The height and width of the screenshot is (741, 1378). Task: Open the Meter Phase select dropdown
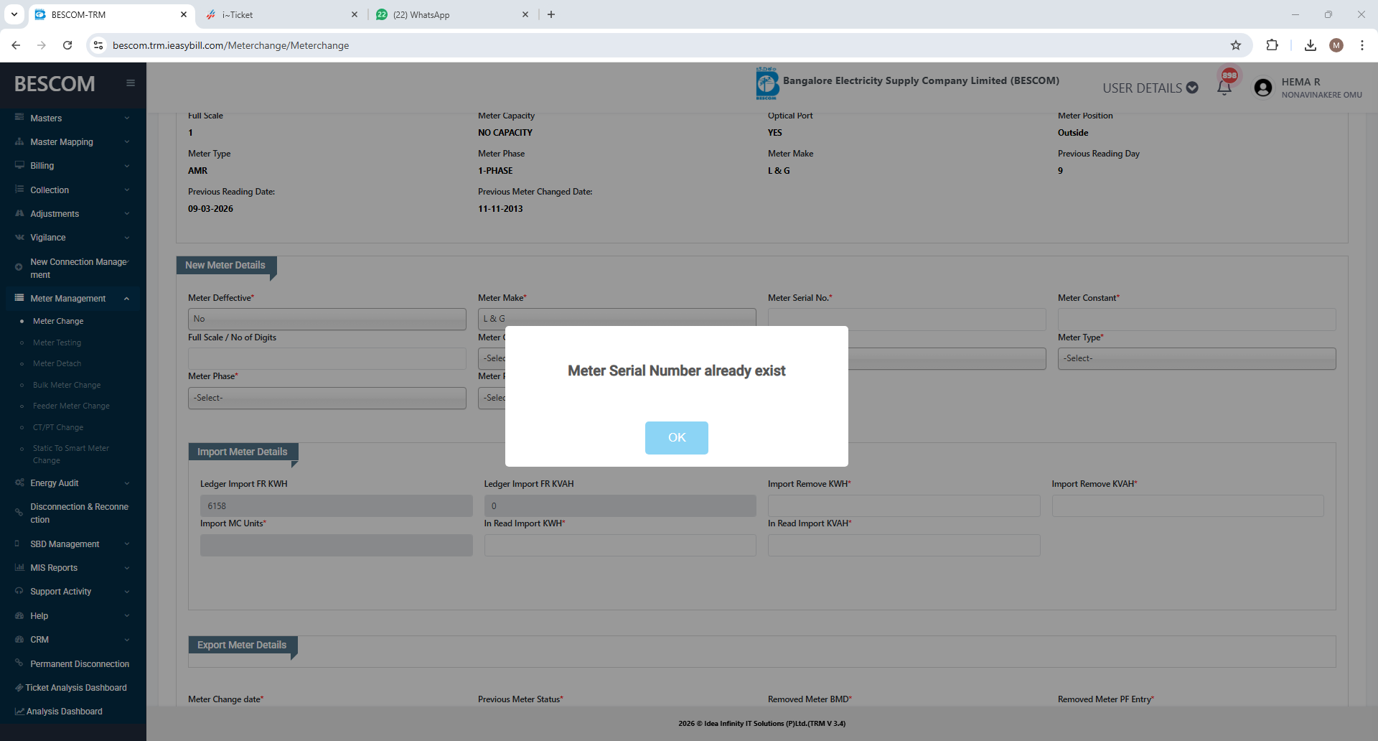click(x=327, y=398)
